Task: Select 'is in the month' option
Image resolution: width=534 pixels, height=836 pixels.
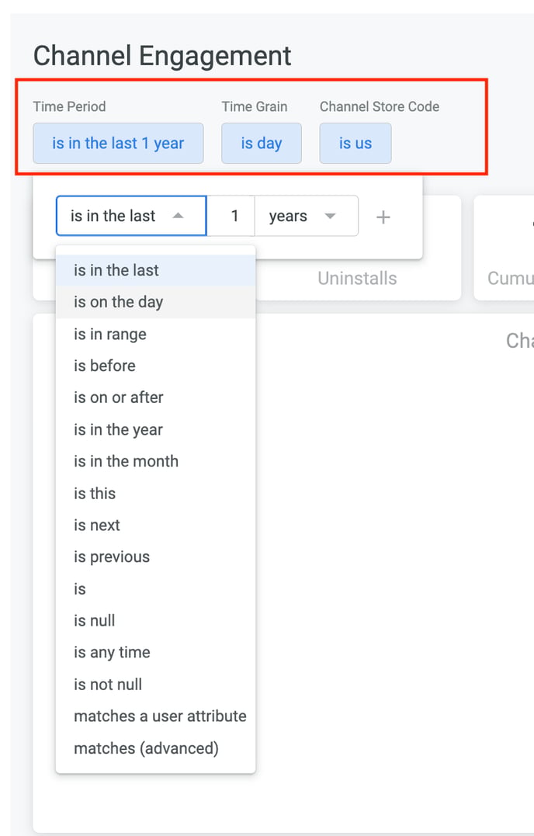Action: point(126,461)
